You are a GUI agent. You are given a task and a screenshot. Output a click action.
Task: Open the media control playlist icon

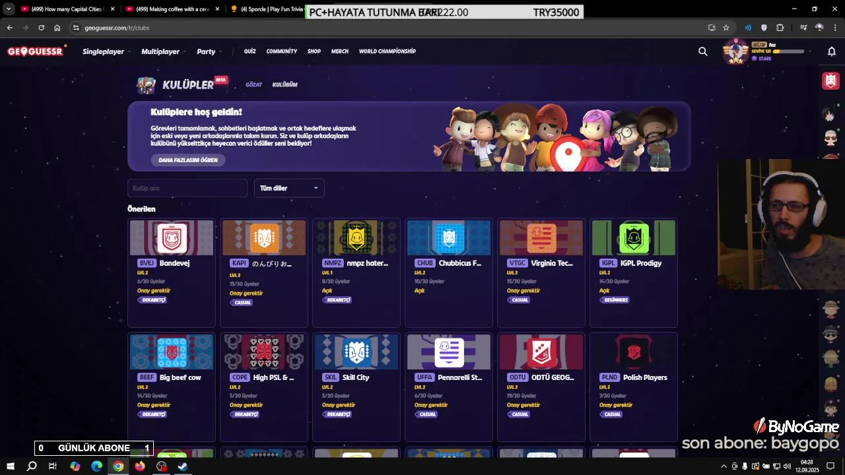[x=803, y=28]
